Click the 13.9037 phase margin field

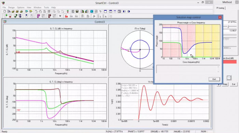[x=230, y=31]
